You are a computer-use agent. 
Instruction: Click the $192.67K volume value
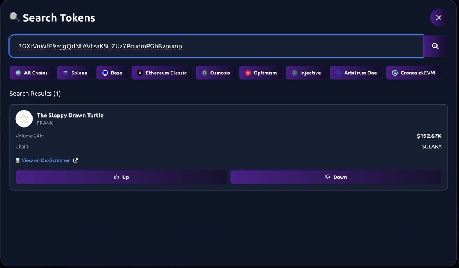point(429,136)
